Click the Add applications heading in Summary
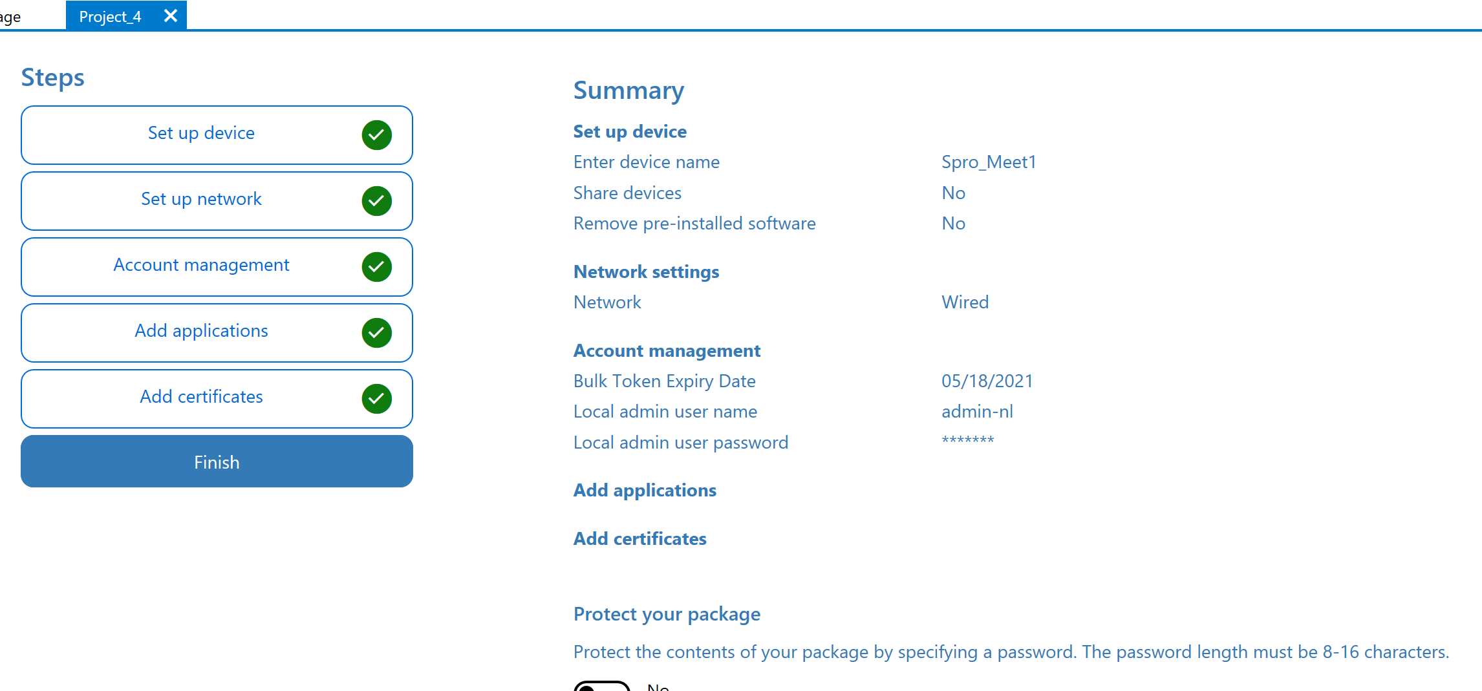Image resolution: width=1482 pixels, height=691 pixels. [645, 491]
